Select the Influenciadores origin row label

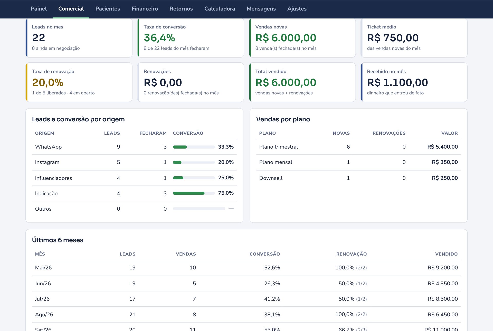[x=53, y=178]
